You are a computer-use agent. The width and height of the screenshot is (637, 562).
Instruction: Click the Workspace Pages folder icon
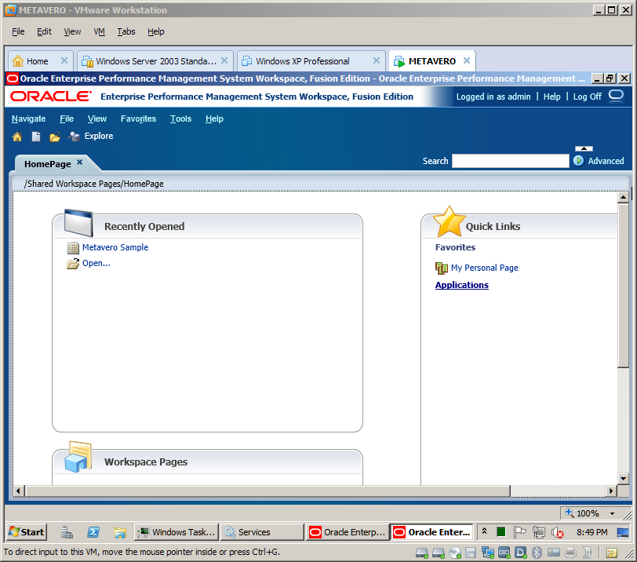[78, 457]
